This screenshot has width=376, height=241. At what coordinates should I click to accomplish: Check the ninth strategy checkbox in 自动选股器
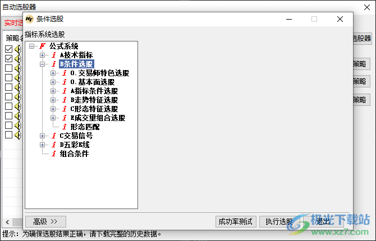pos(8,125)
